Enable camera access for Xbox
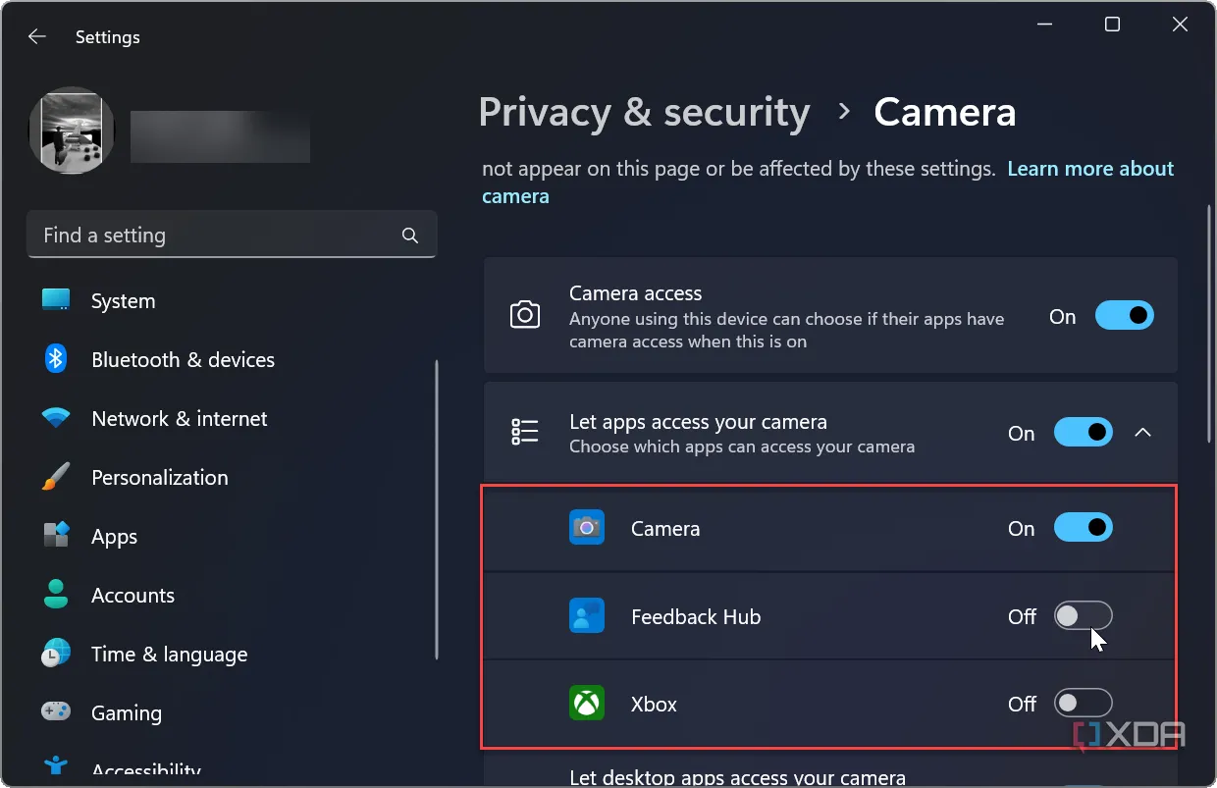1217x788 pixels. tap(1083, 704)
